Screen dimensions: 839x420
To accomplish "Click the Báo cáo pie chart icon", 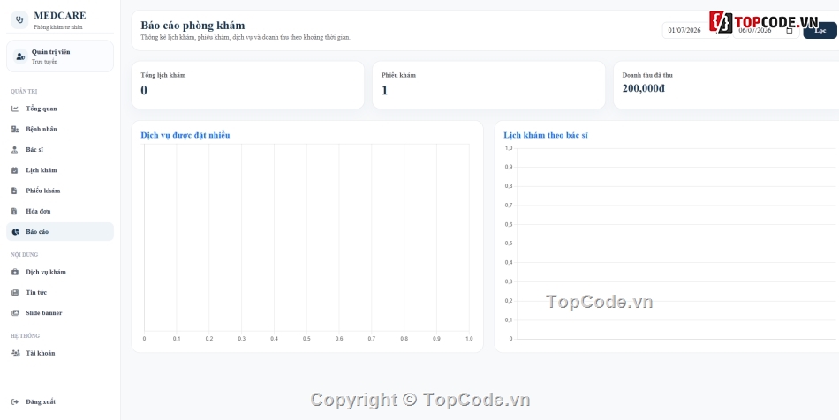I will (x=15, y=232).
